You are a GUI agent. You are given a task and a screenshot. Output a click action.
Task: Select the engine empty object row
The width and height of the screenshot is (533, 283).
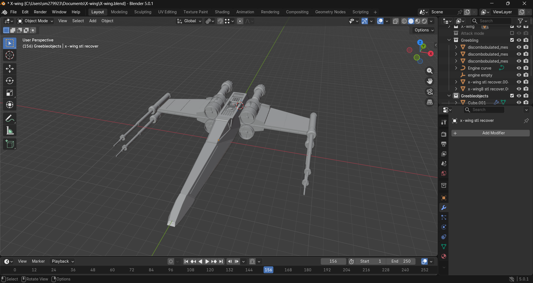480,75
